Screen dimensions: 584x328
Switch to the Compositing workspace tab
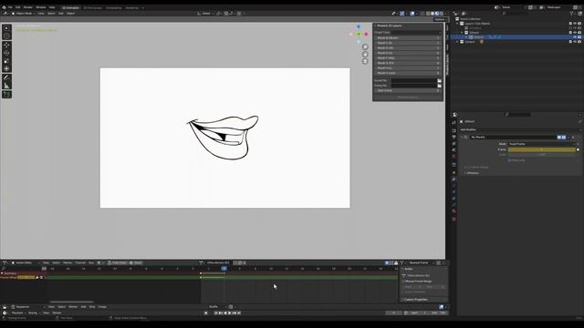(x=113, y=8)
